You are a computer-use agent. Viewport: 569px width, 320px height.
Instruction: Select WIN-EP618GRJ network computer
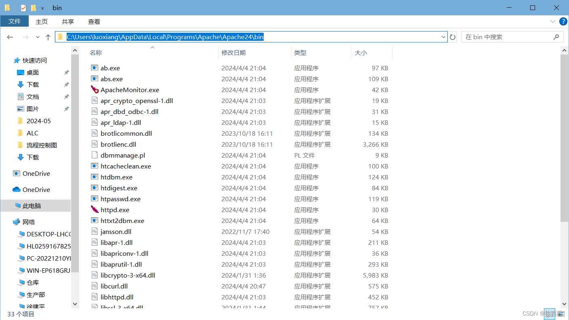48,270
